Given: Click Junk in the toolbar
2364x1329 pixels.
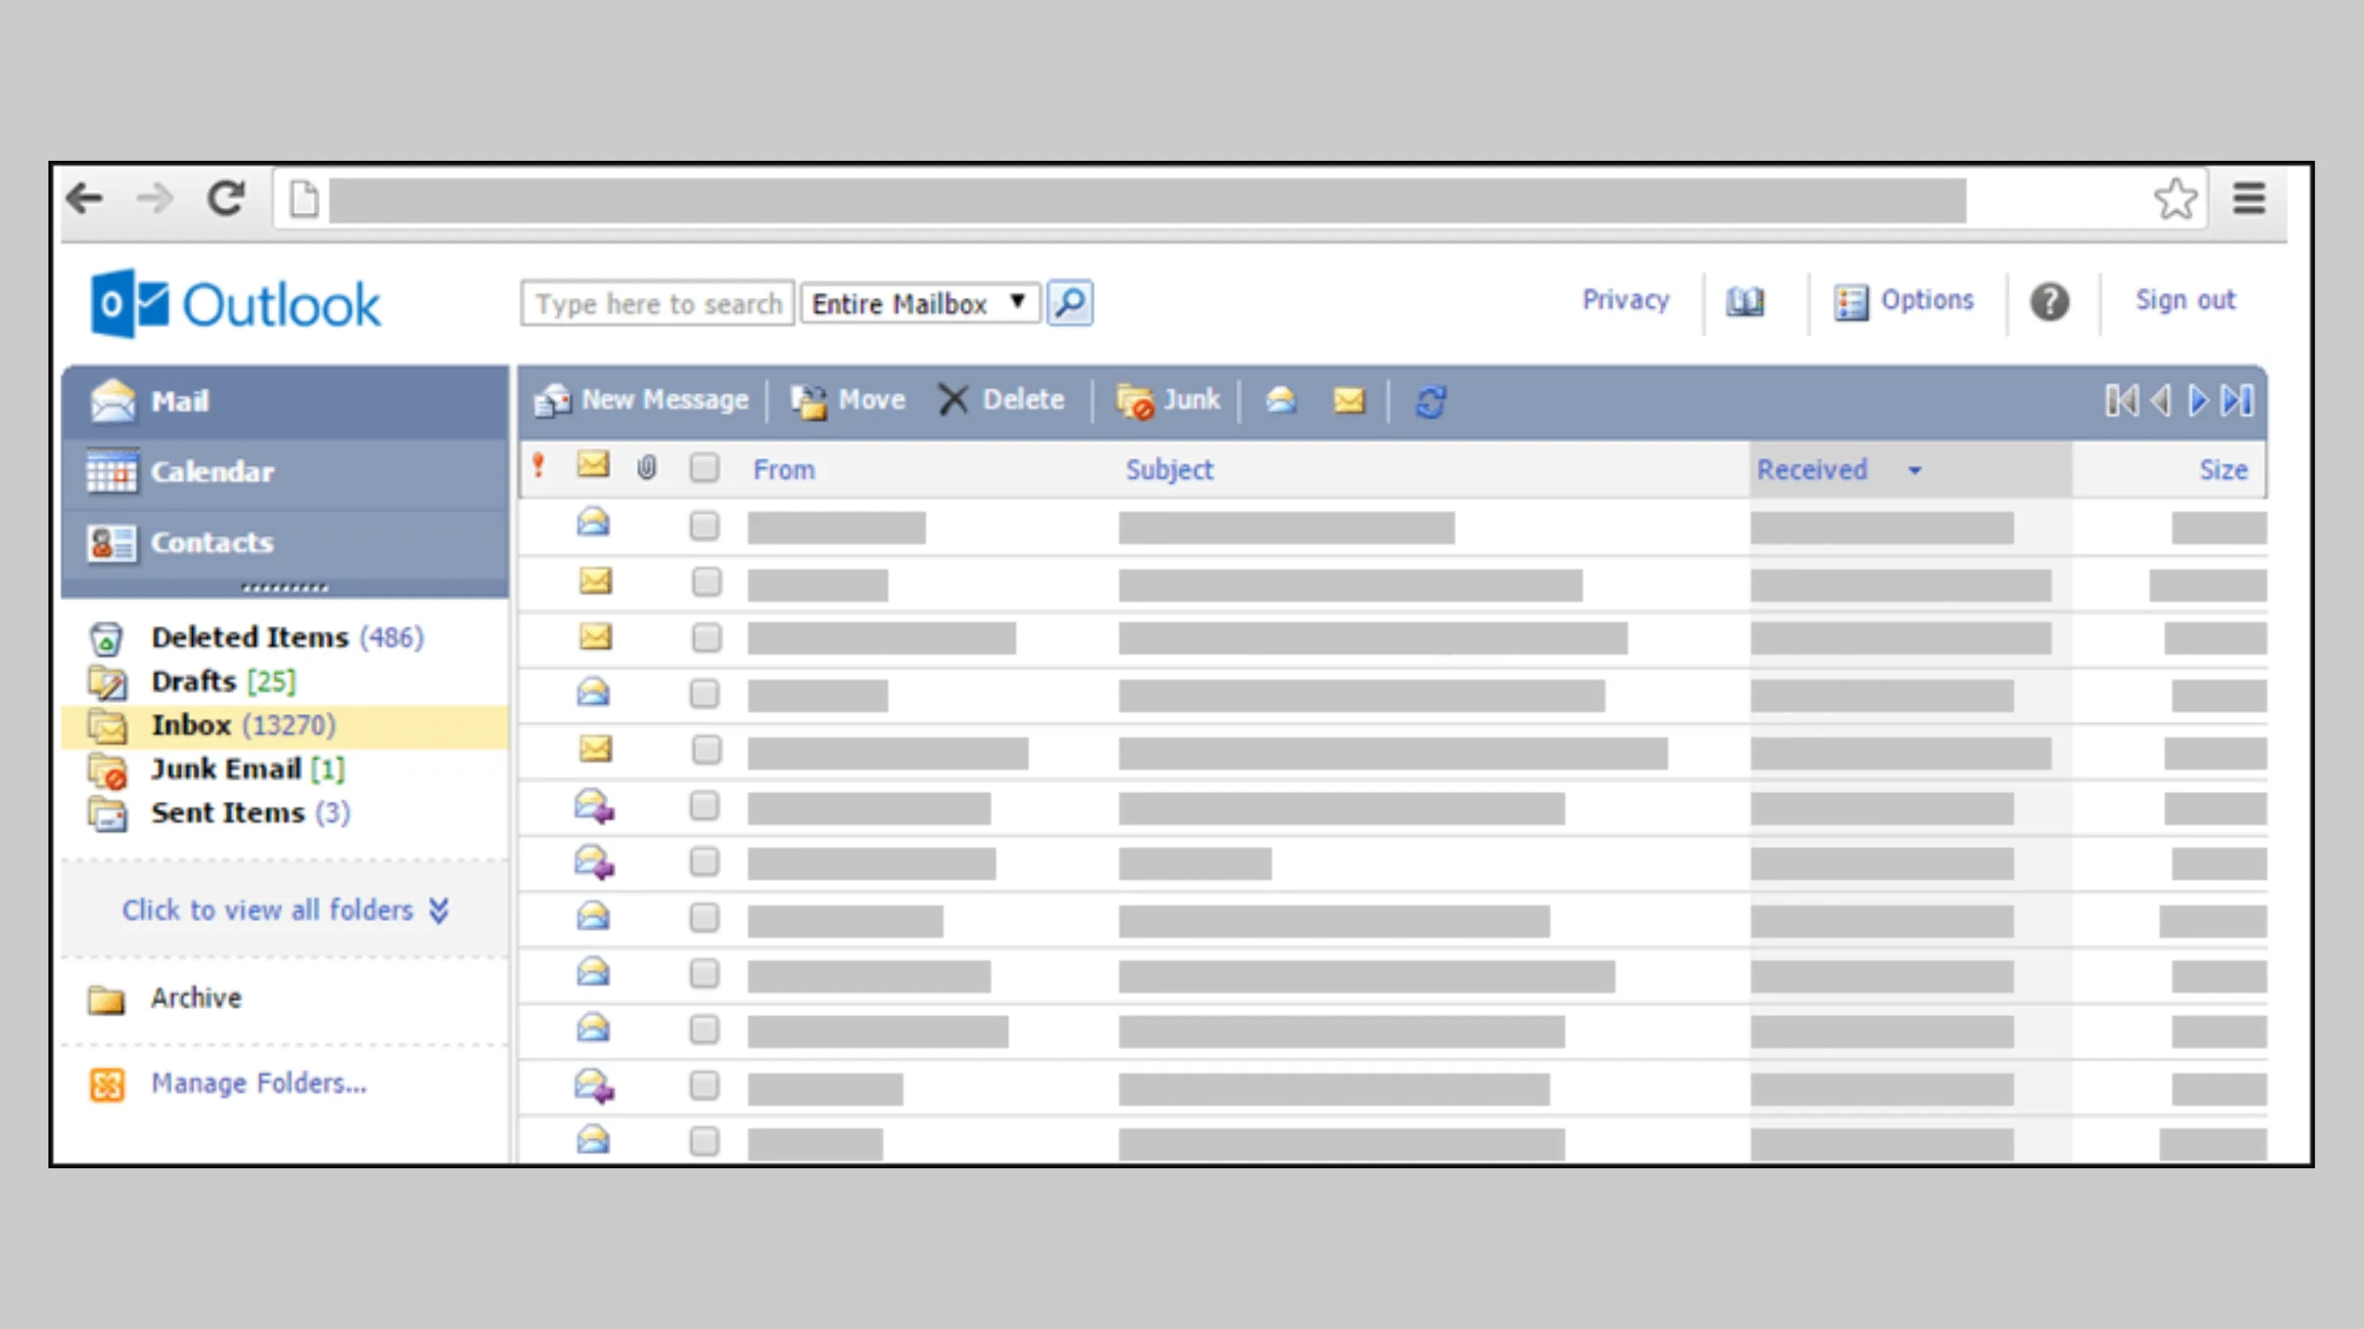Looking at the screenshot, I should pyautogui.click(x=1167, y=400).
